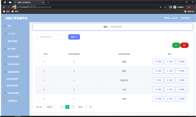Check the checkbox for row 1
The height and width of the screenshot is (117, 196).
click(x=39, y=62)
